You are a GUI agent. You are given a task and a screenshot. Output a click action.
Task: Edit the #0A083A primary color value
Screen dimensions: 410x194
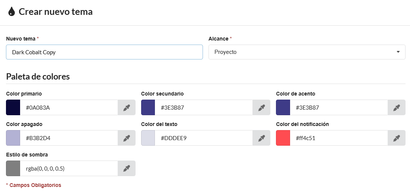pos(69,107)
